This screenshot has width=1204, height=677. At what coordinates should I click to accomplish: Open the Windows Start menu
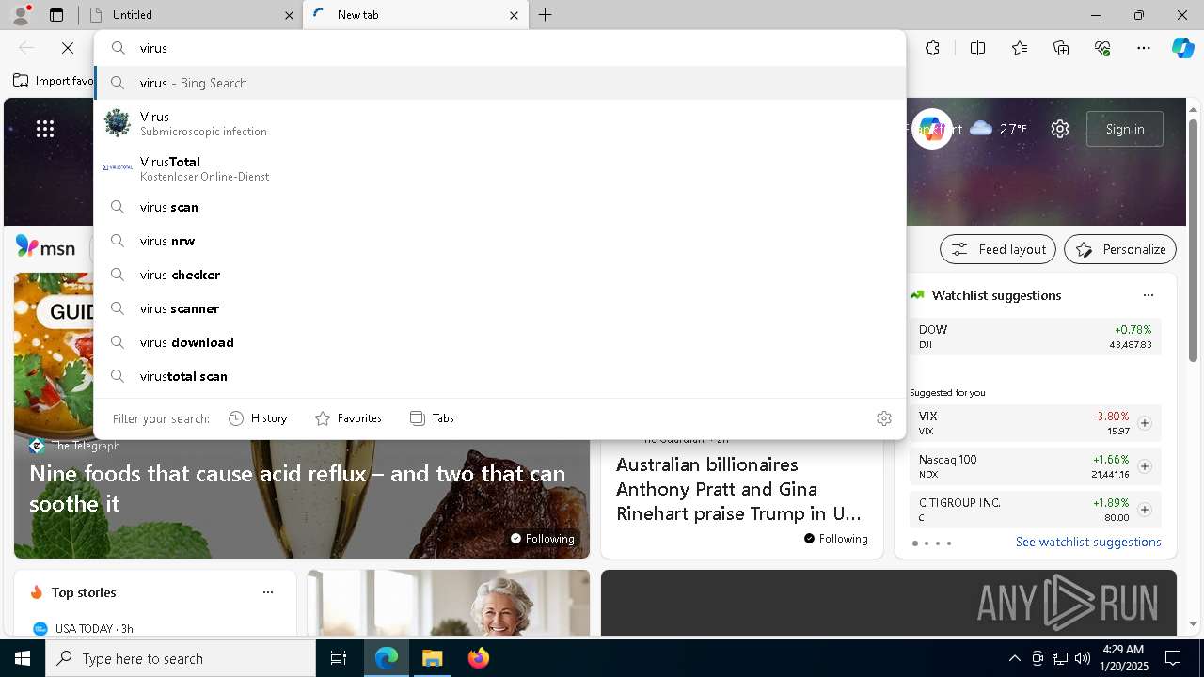tap(23, 658)
